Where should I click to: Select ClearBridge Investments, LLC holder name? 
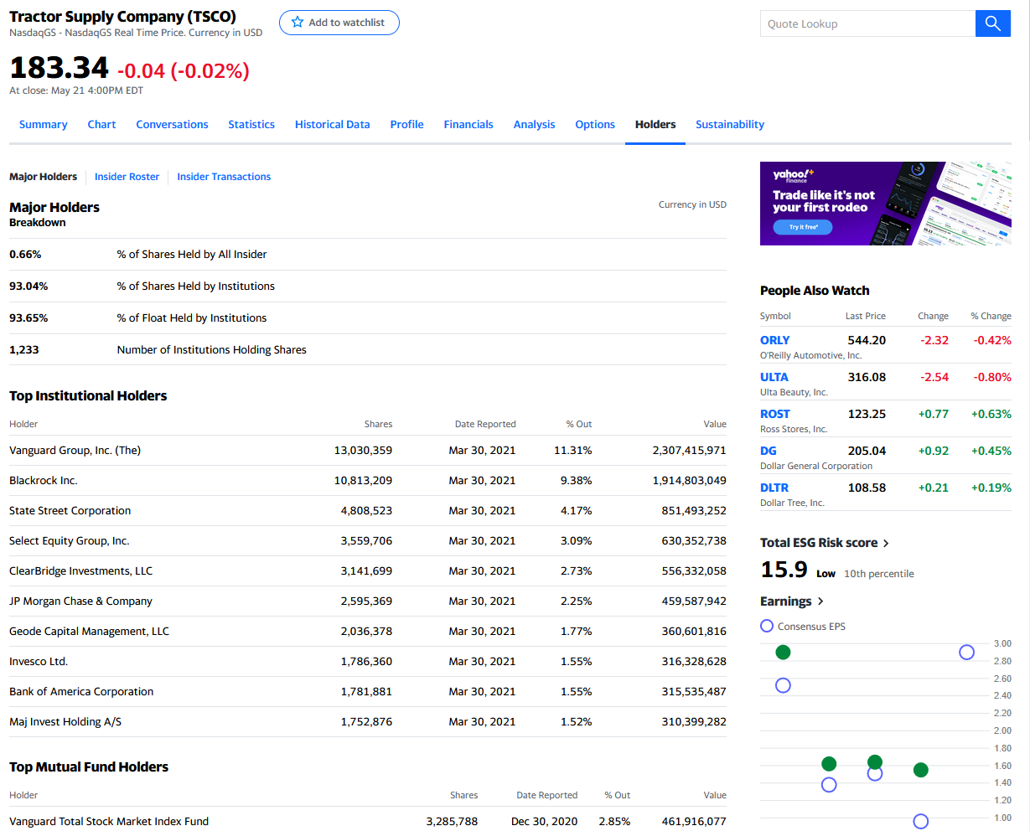coord(81,570)
